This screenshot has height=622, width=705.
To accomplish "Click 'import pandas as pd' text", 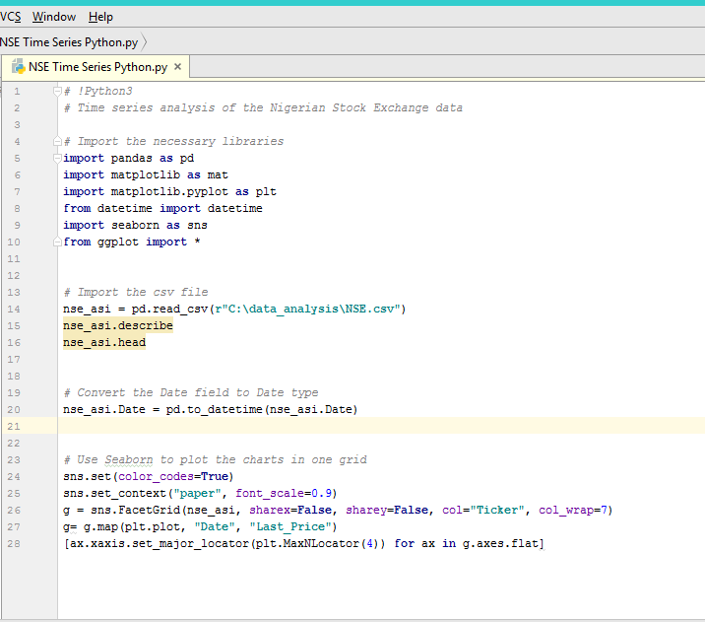I will click(x=129, y=159).
